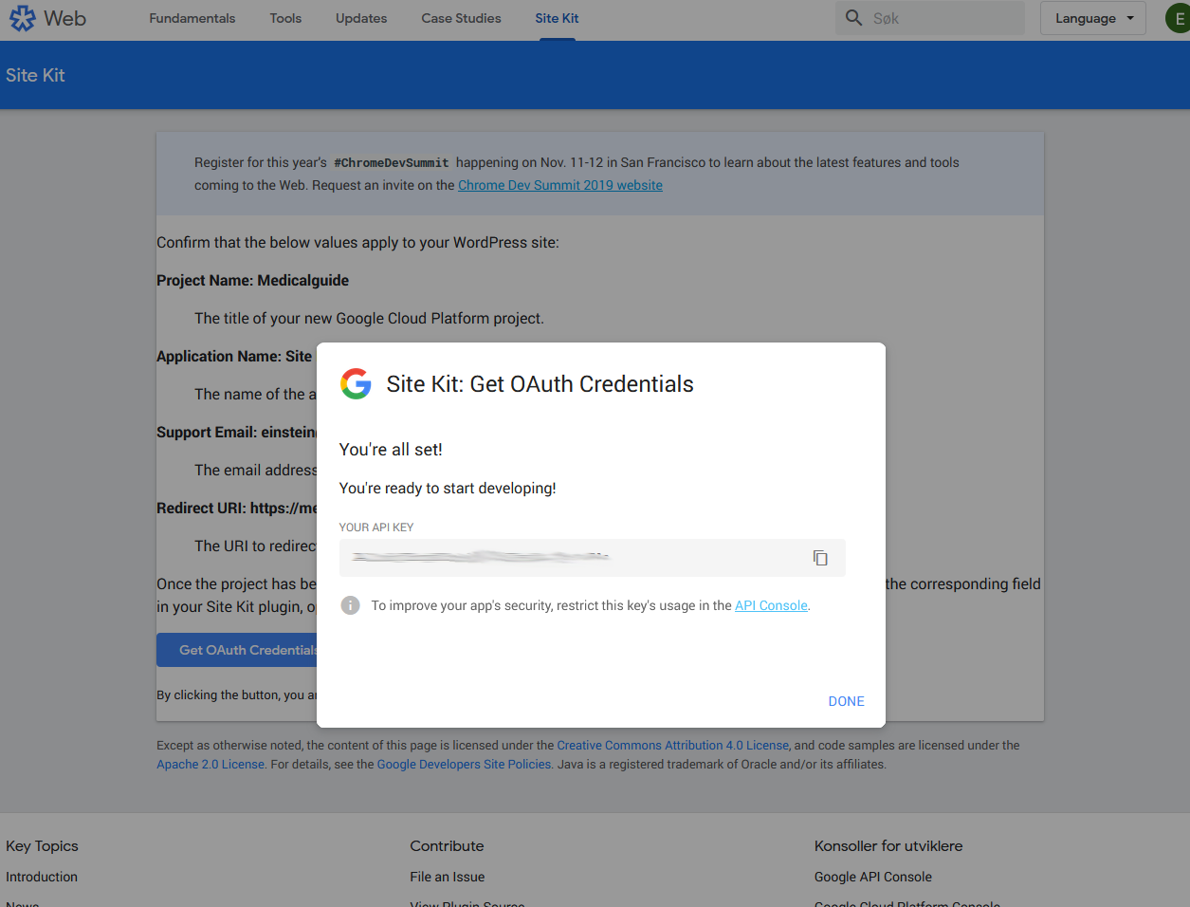This screenshot has width=1190, height=907.
Task: Click the 'You're all set!' text
Action: [391, 450]
